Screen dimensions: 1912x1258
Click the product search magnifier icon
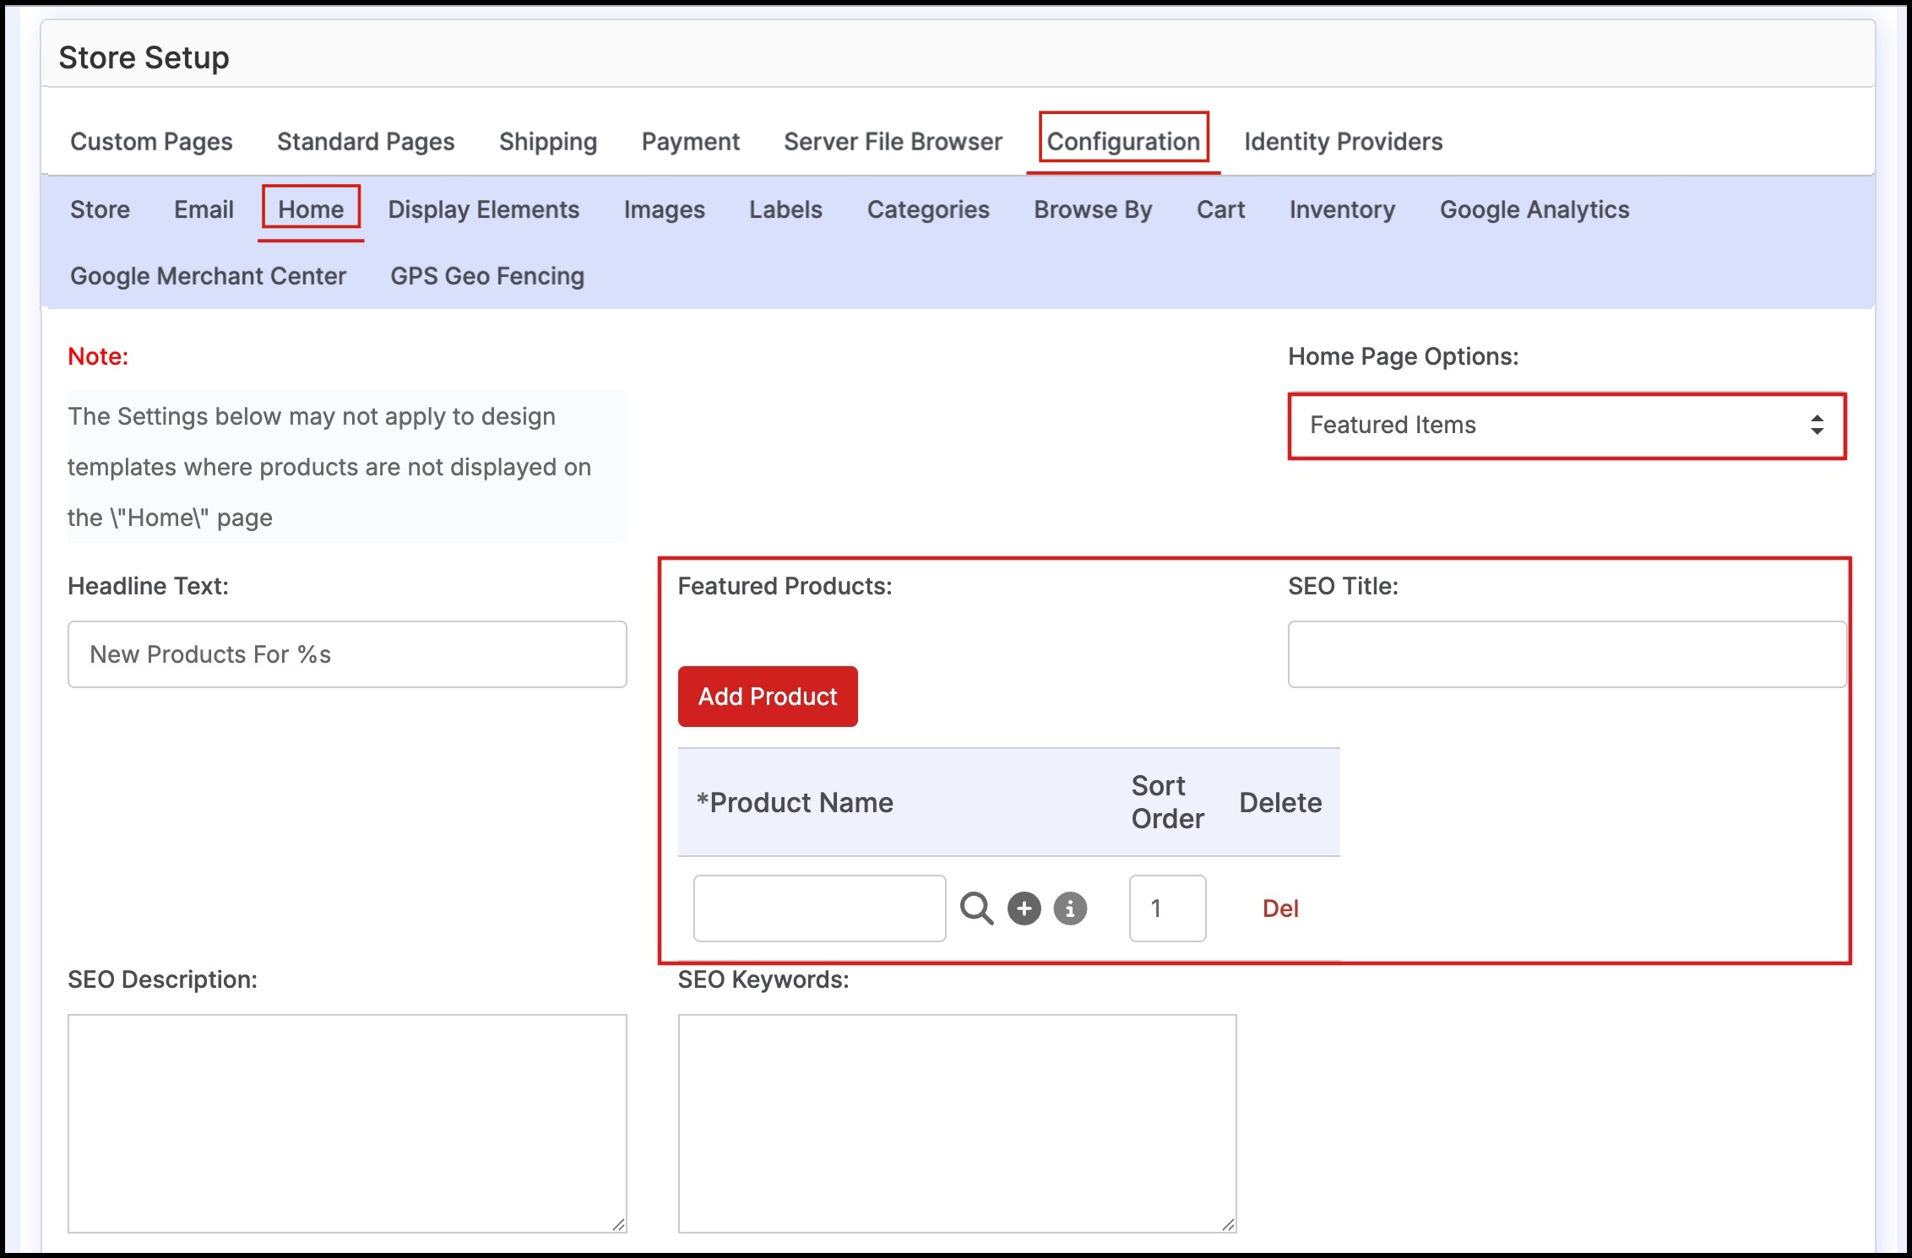[x=976, y=908]
